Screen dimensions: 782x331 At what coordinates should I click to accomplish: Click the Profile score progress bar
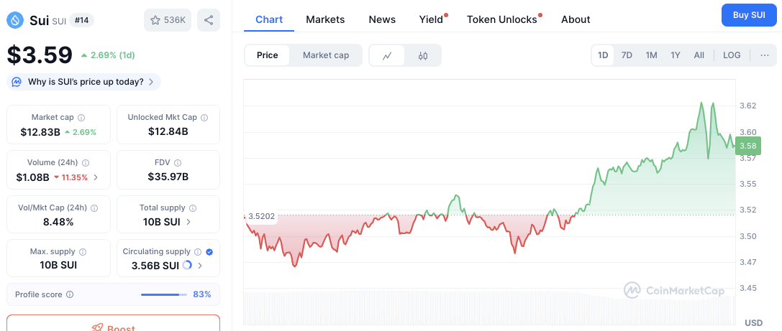pos(164,294)
